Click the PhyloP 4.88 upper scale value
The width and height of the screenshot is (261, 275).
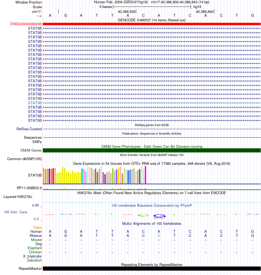35,205
